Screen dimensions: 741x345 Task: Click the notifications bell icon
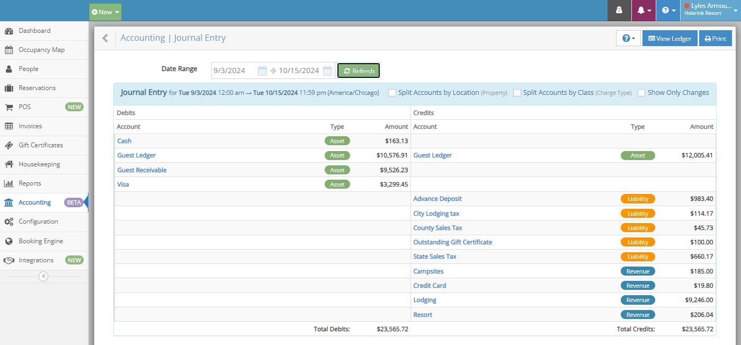[x=644, y=11]
